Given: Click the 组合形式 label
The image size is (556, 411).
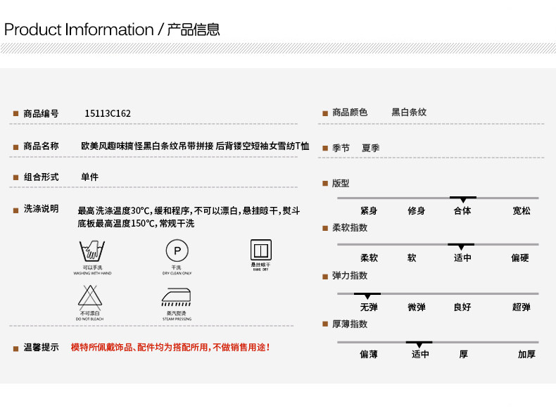Looking at the screenshot, I should [x=41, y=177].
